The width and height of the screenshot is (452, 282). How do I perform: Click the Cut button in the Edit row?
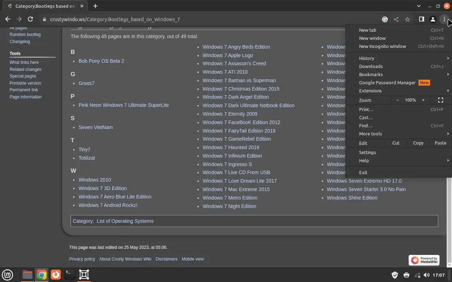pyautogui.click(x=396, y=143)
